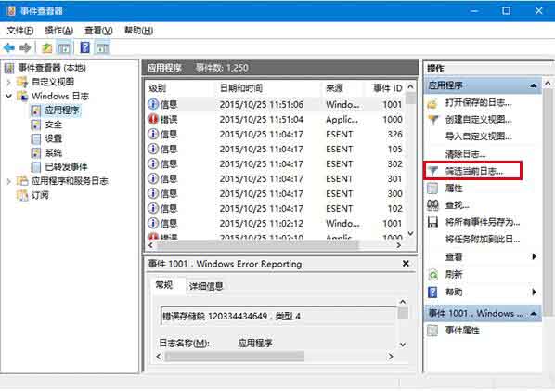
Task: Collapse the Windows 日志 tree node
Action: click(9, 96)
